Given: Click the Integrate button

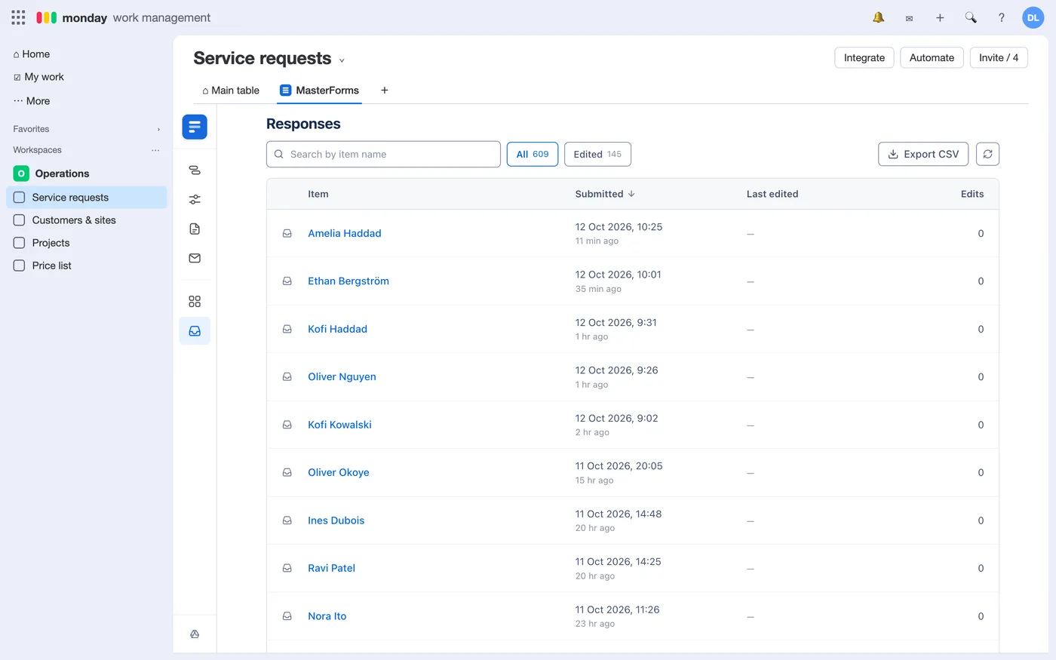Looking at the screenshot, I should coord(864,57).
